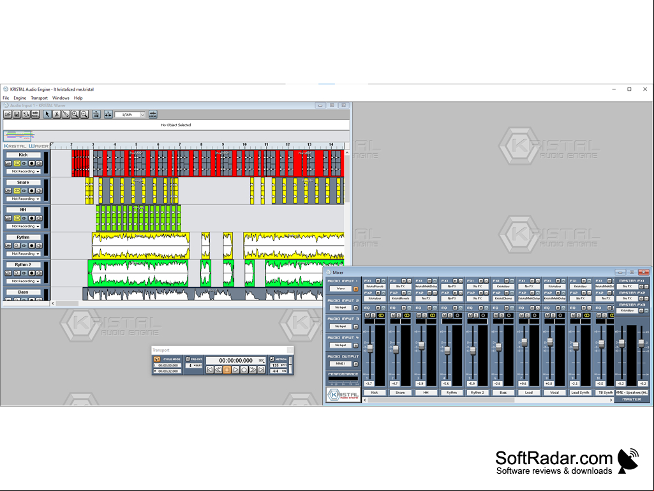This screenshot has width=654, height=491.
Task: Click the Kick track name button
Action: point(23,155)
